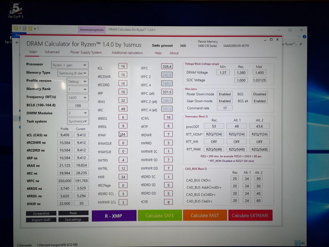Click the tWR timing value box

point(123,177)
